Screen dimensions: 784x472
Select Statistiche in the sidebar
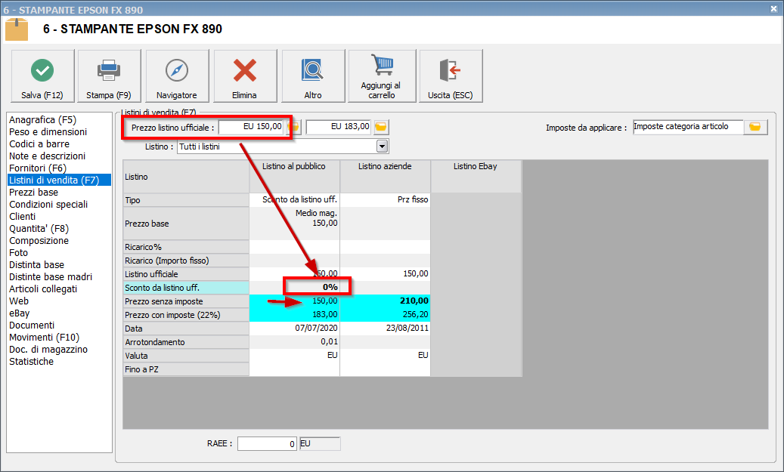(x=32, y=362)
